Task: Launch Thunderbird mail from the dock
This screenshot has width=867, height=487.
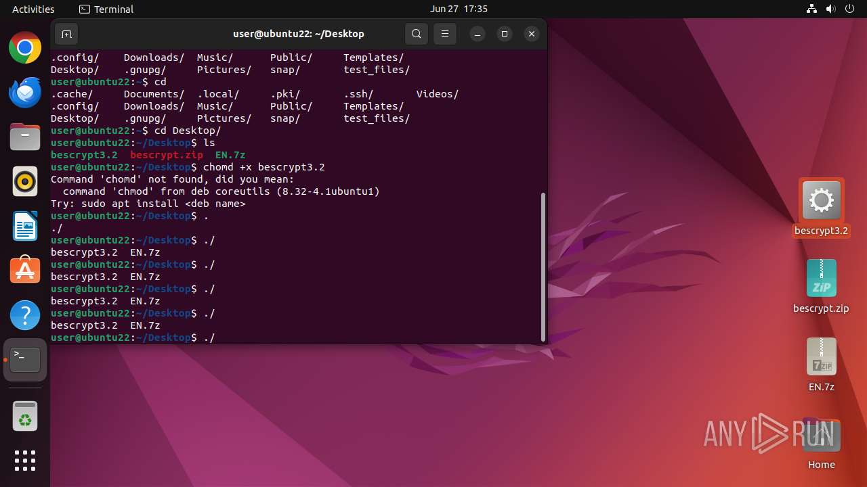Action: (x=25, y=92)
